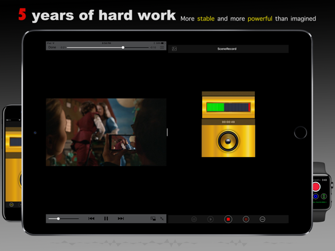Tap the green phone icon on the watch
Screen dimensions: 335x251
click(323, 196)
